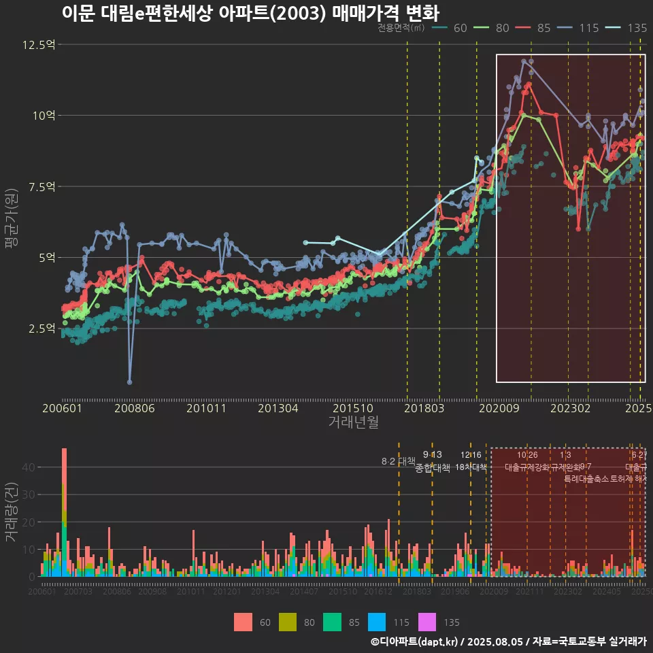Click the 9·13 종합대책 annotation label
The image size is (653, 653).
433,461
